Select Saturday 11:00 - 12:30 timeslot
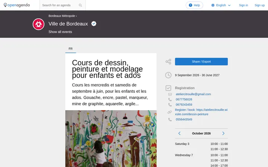Image resolution: width=268 pixels, height=167 pixels. 219,149
